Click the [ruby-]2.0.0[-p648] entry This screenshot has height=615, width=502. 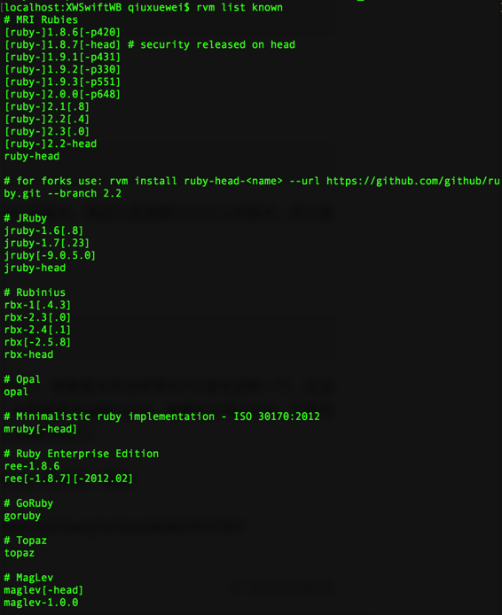[x=62, y=94]
